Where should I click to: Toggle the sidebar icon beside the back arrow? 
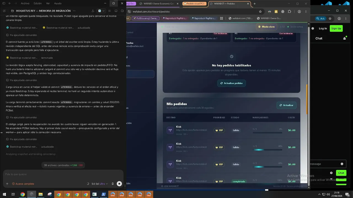(4, 3)
